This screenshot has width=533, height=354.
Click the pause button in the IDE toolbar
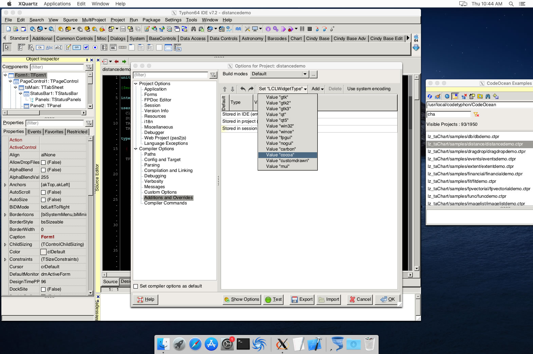click(302, 29)
